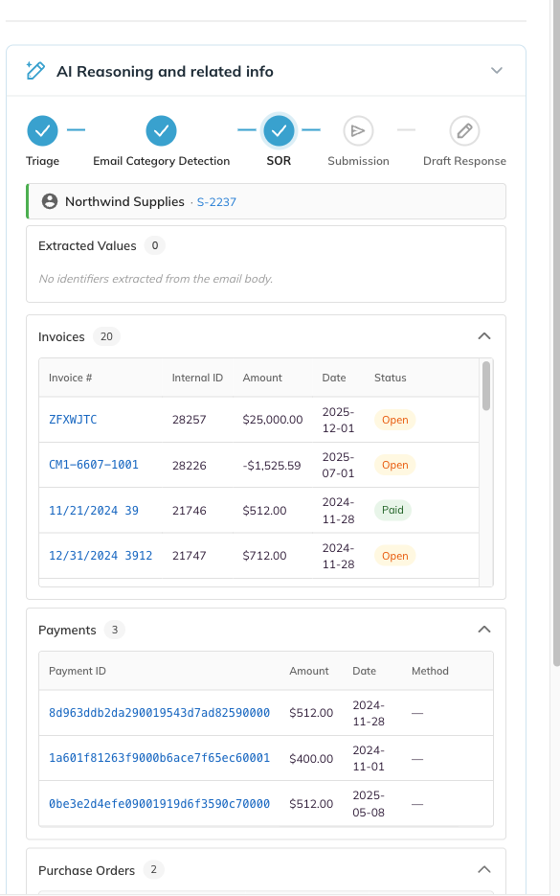Click the invoices Status column header
Image resolution: width=560 pixels, height=896 pixels.
(x=391, y=378)
